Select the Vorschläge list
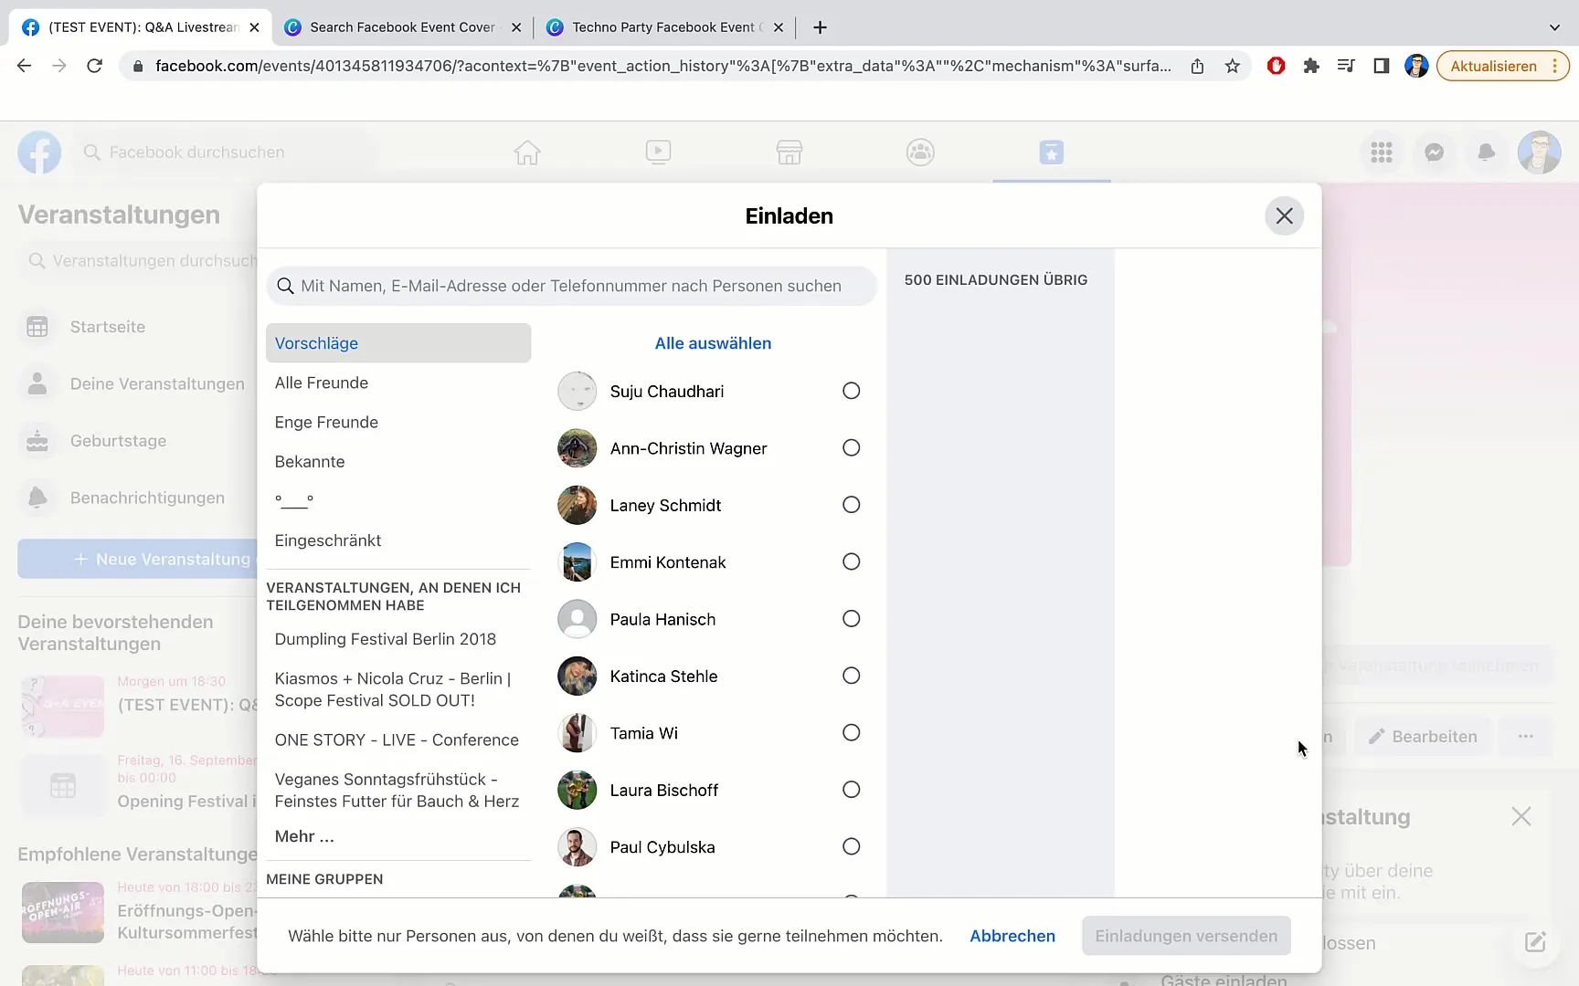The width and height of the screenshot is (1579, 986). (398, 343)
